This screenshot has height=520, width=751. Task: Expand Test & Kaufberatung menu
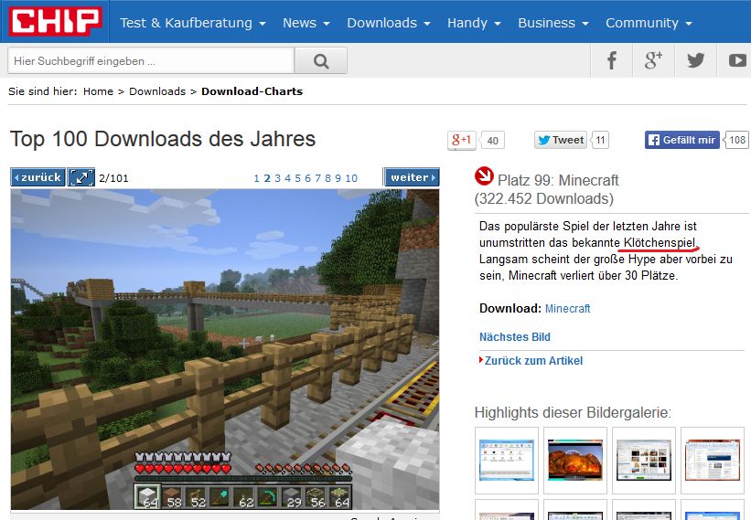click(x=193, y=23)
